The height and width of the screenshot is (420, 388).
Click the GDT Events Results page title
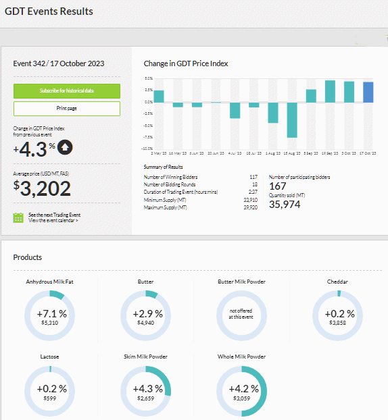pyautogui.click(x=49, y=11)
